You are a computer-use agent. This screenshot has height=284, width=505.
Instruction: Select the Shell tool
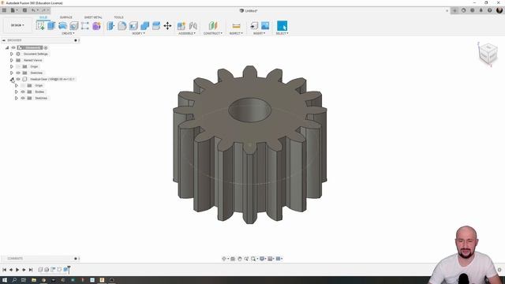pos(133,26)
